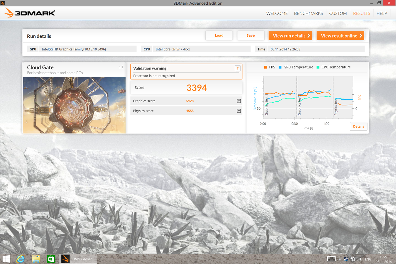Click the 'CPU Temperature' legend label
Viewport: 396px width, 264px height.
click(x=336, y=67)
